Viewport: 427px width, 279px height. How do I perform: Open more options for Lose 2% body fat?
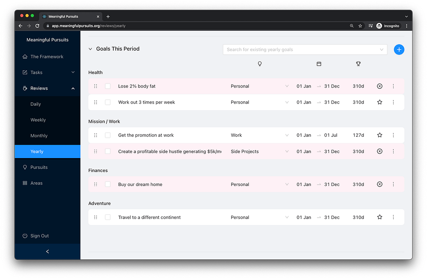coord(393,86)
